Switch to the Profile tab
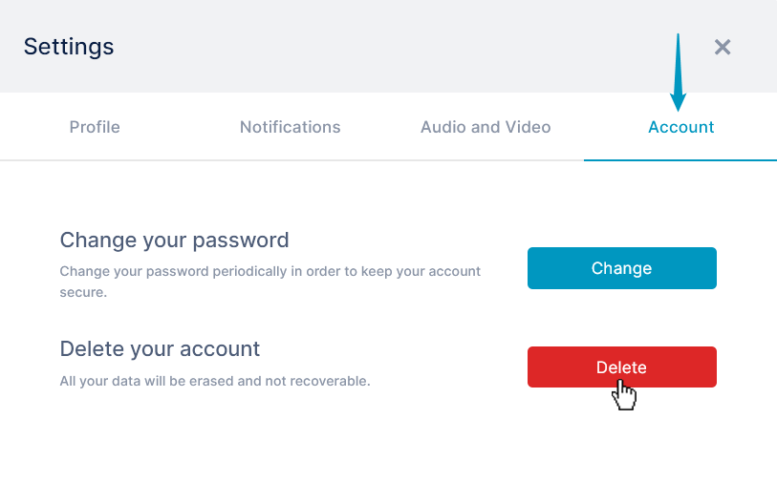Screen dimensions: 777x482 95,127
